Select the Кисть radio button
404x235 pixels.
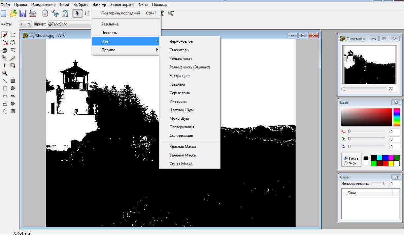(346, 158)
